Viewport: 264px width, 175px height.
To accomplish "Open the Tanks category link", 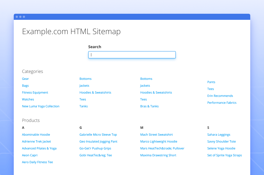I will tap(83, 106).
